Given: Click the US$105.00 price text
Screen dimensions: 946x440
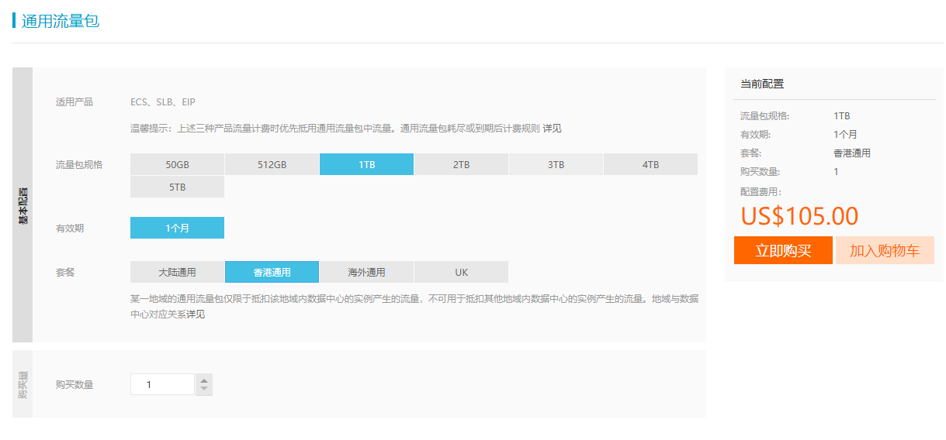Looking at the screenshot, I should [799, 216].
